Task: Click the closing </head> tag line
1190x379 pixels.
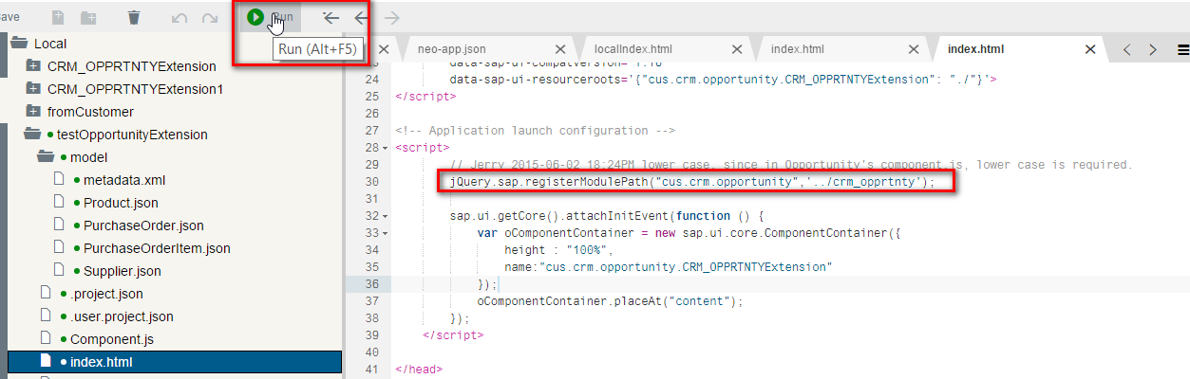Action: point(419,370)
